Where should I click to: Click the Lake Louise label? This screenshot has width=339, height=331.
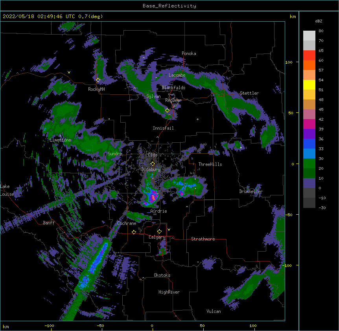(7, 190)
